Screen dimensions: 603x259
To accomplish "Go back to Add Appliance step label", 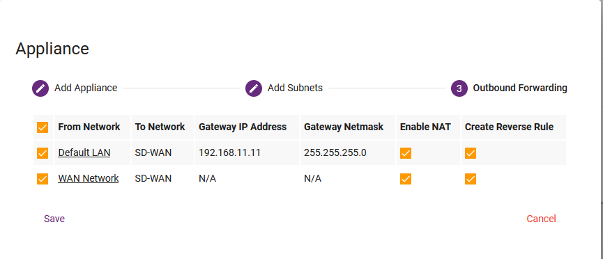I will click(86, 88).
